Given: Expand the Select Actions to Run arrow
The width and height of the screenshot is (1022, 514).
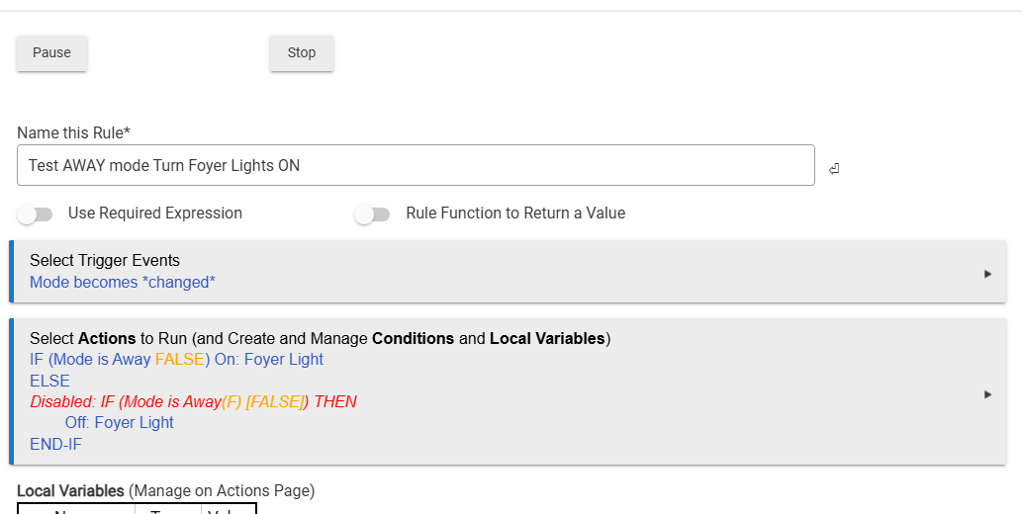Looking at the screenshot, I should pos(987,394).
